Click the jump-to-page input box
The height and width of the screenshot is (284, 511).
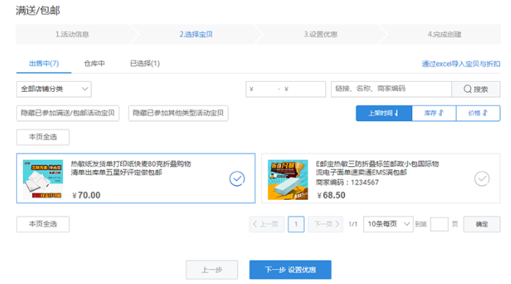coord(439,224)
